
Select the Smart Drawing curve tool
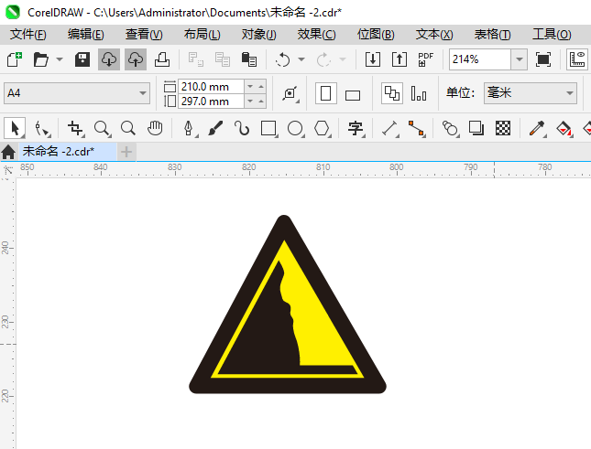[242, 128]
